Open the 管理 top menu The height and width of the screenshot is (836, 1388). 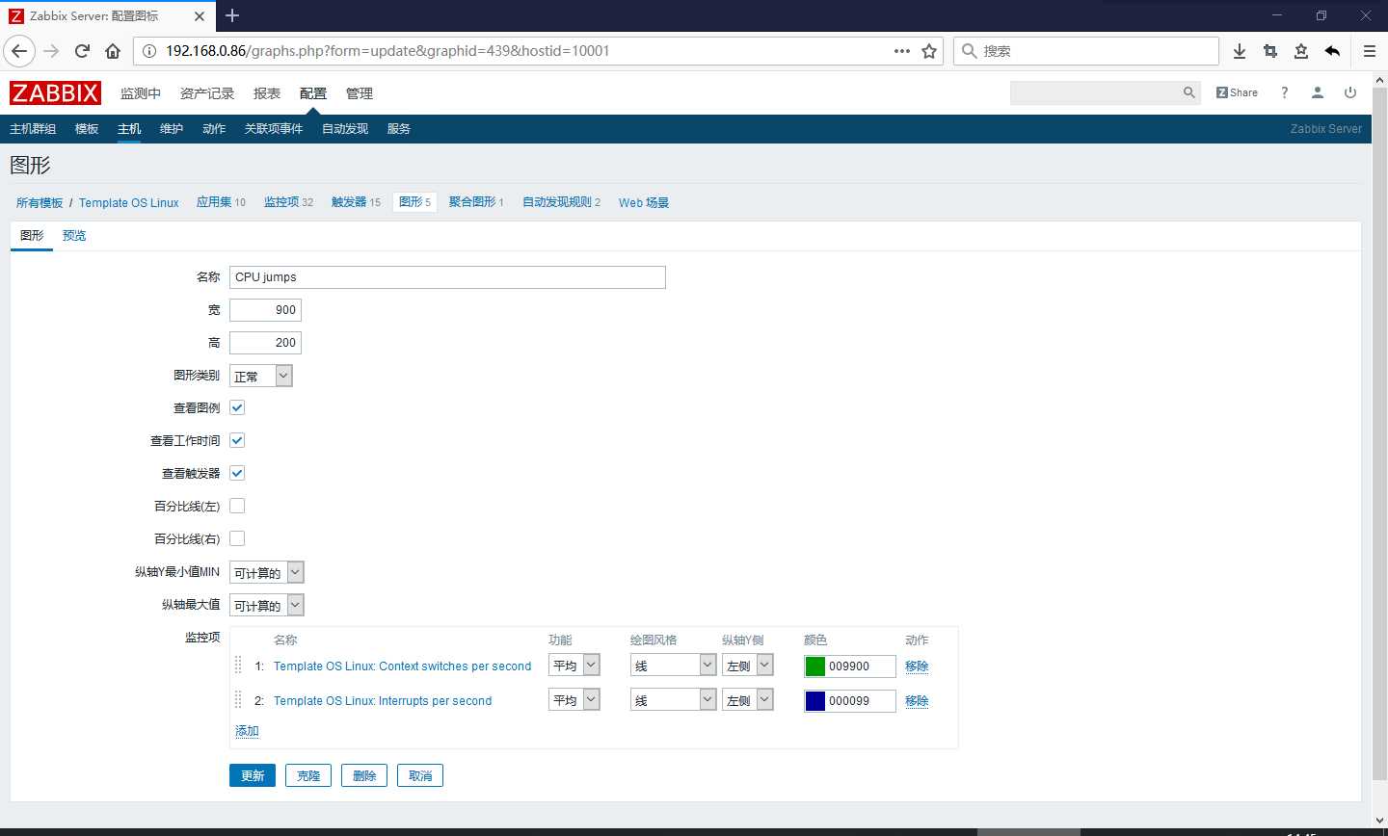coord(360,93)
